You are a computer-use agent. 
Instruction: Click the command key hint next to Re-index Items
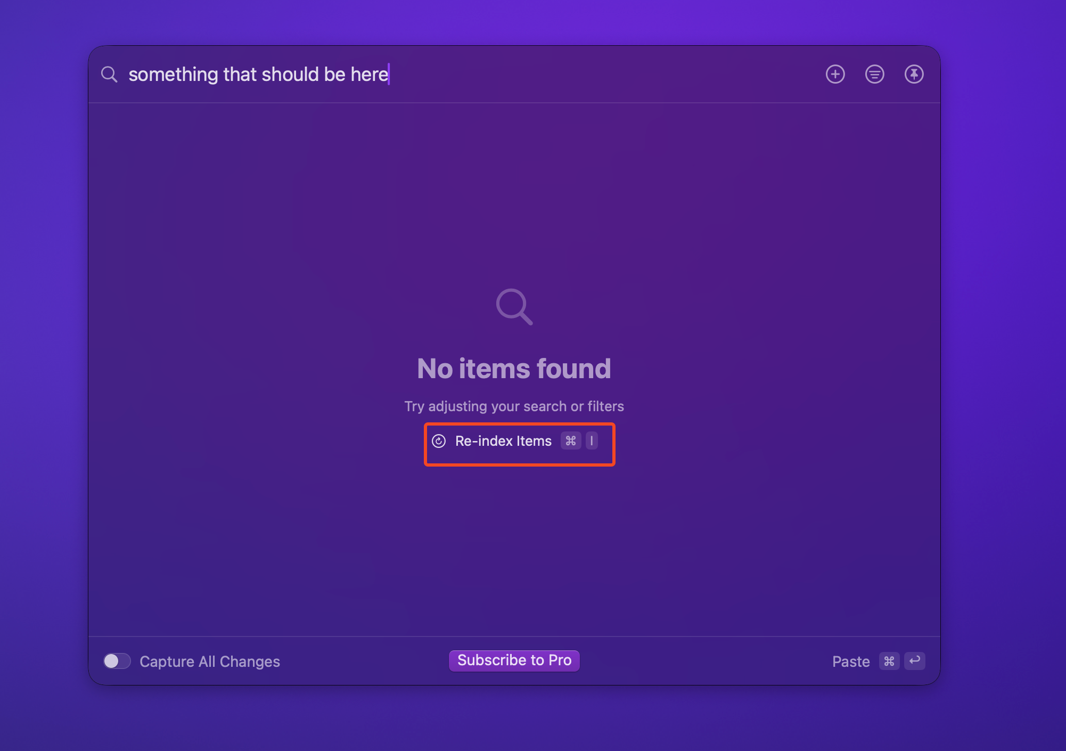[x=571, y=441]
